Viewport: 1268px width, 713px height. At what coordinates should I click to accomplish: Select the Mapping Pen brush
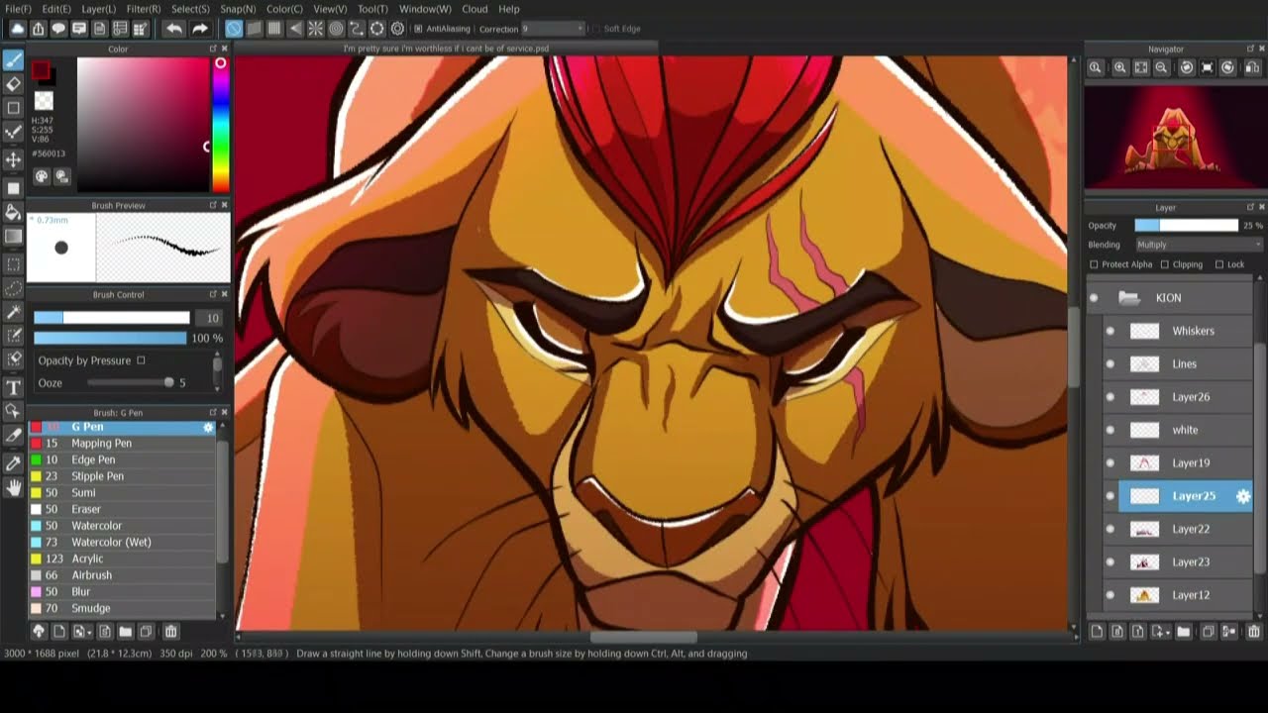121,444
